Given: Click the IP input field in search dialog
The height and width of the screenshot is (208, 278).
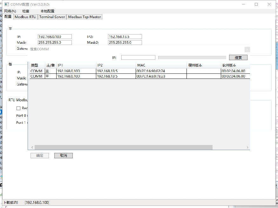Looking at the screenshot, I should point(138,58).
